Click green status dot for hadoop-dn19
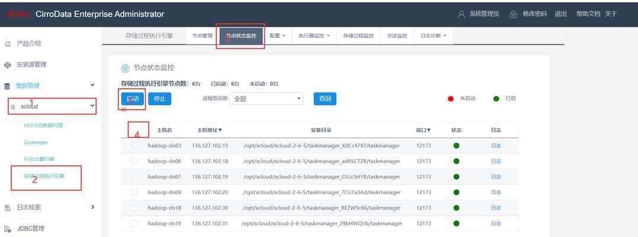638x237 pixels. point(456,223)
